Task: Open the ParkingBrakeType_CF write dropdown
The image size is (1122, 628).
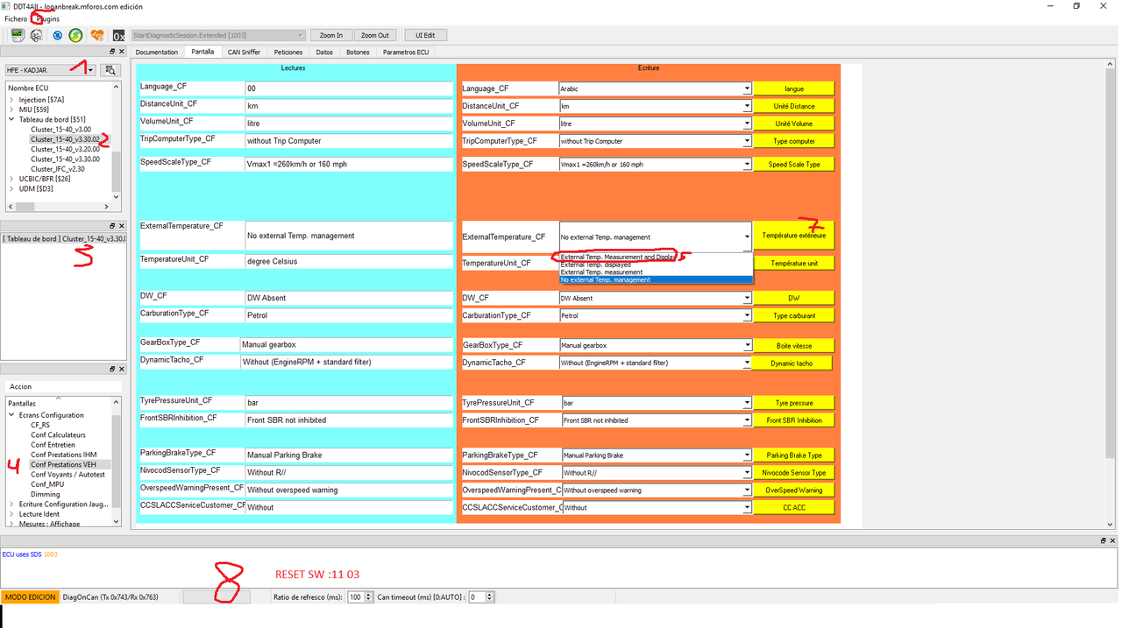Action: pyautogui.click(x=656, y=455)
